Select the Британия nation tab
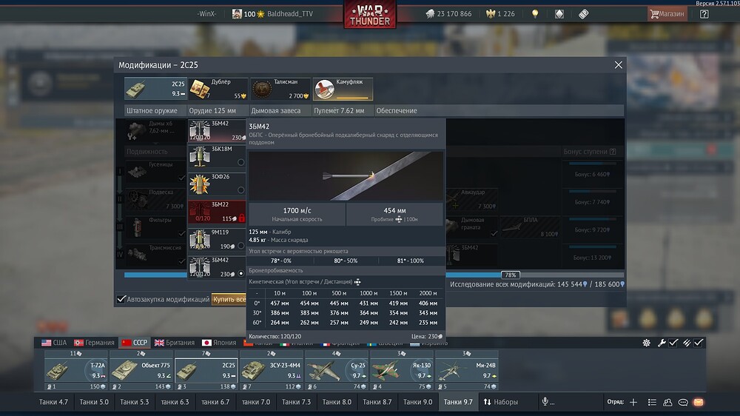Image resolution: width=740 pixels, height=416 pixels. [x=175, y=342]
